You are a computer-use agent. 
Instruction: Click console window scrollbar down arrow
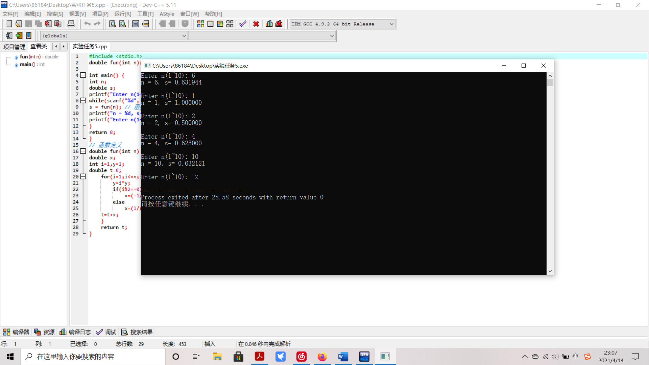pos(550,271)
